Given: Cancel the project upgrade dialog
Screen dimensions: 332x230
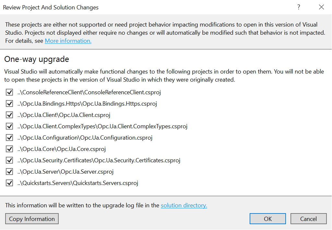Looking at the screenshot, I should [308, 219].
